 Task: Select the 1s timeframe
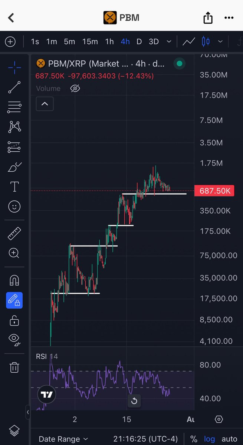coord(35,42)
